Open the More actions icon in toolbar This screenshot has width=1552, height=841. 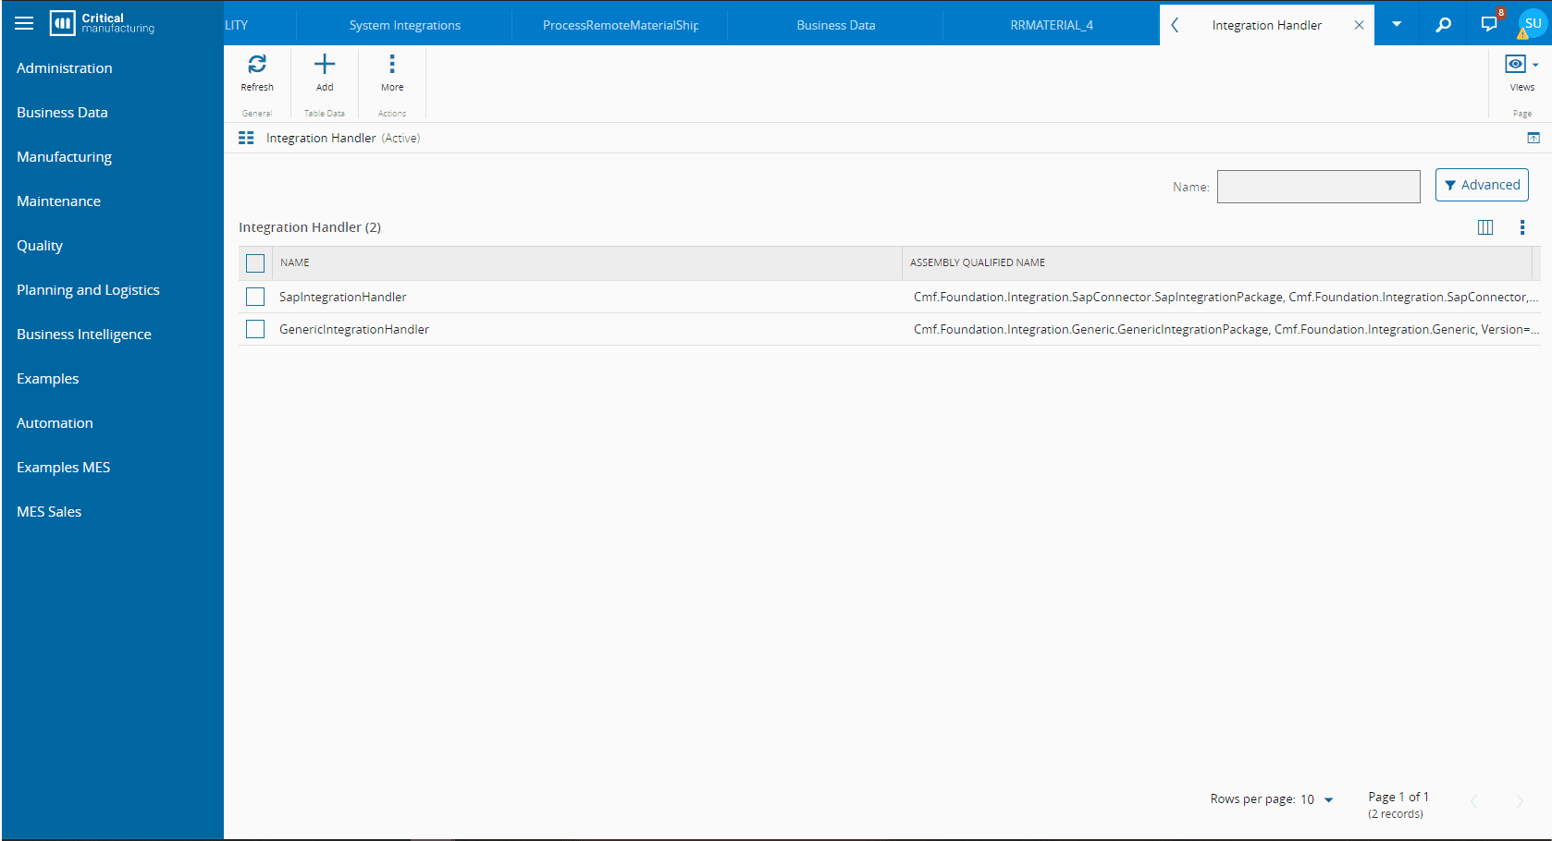click(x=392, y=65)
